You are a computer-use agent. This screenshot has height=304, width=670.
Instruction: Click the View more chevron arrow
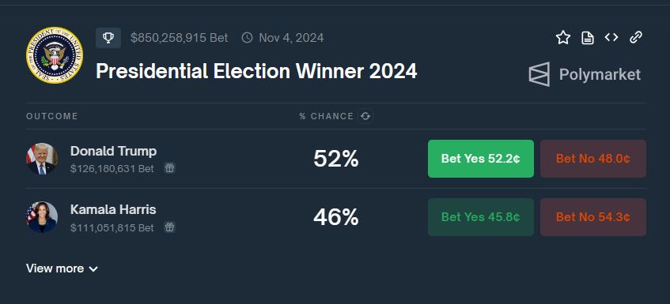(x=93, y=269)
